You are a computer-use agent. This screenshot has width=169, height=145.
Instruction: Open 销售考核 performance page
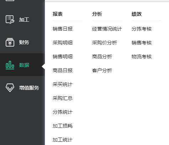142,43
